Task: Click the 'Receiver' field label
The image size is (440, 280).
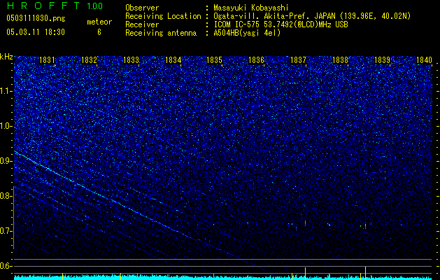Action: [142, 24]
